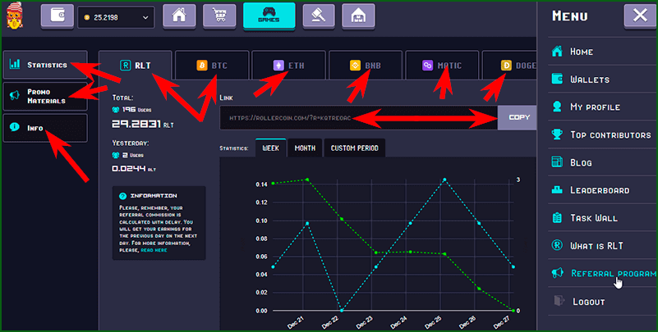This screenshot has width=658, height=332.
Task: Click the Wallets menu icon
Action: (x=557, y=79)
